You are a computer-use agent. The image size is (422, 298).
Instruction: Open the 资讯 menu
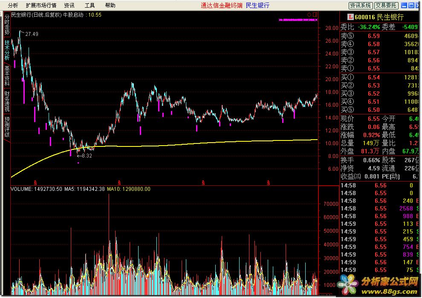[x=69, y=6]
